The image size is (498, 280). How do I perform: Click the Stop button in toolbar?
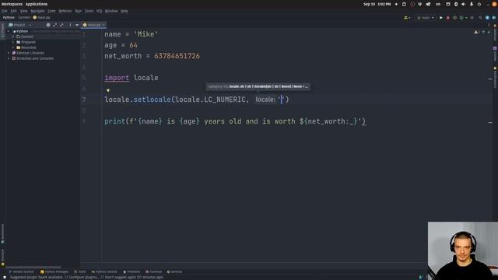472,18
